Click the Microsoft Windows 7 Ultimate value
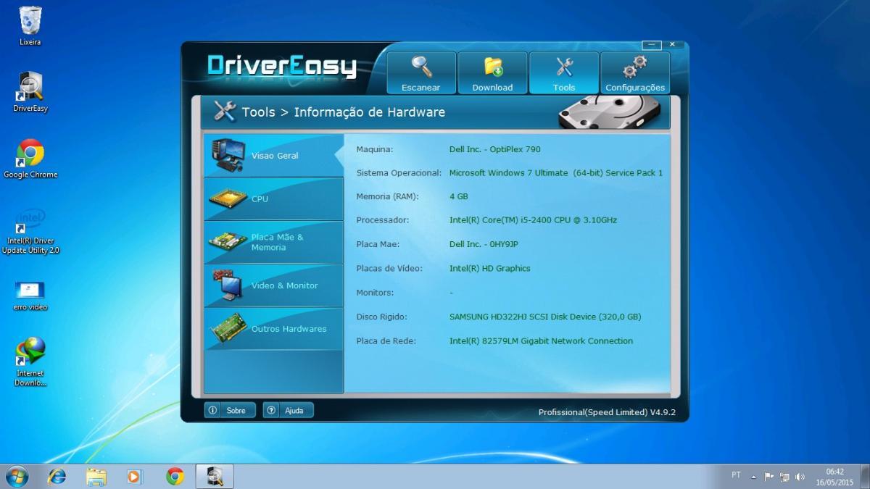Image resolution: width=870 pixels, height=489 pixels. click(x=556, y=173)
